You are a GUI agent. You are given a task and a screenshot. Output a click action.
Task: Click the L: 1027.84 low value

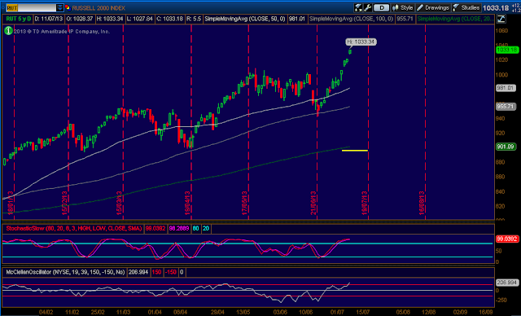(140, 19)
